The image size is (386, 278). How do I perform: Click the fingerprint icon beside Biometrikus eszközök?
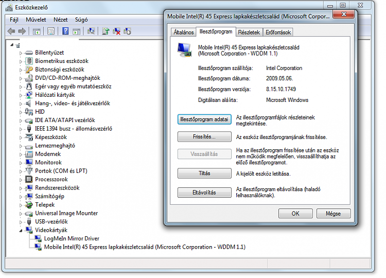[x=29, y=61]
